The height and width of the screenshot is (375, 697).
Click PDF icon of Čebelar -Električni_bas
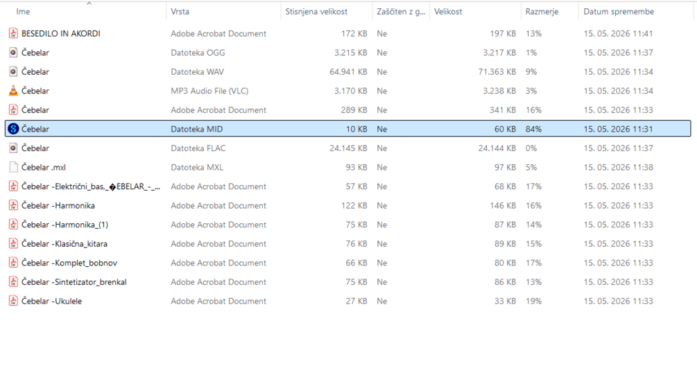coord(13,186)
